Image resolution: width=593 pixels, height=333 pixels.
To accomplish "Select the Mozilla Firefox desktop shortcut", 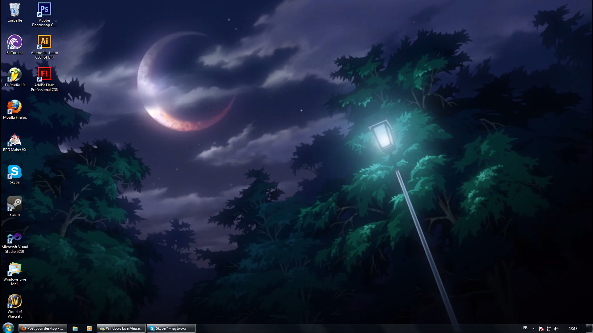I will point(15,107).
